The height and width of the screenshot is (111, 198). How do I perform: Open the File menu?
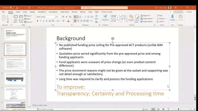coord(3,12)
